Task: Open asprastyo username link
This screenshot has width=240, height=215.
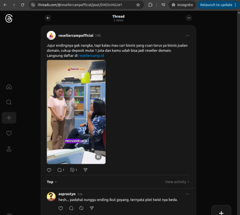Action: point(67,194)
